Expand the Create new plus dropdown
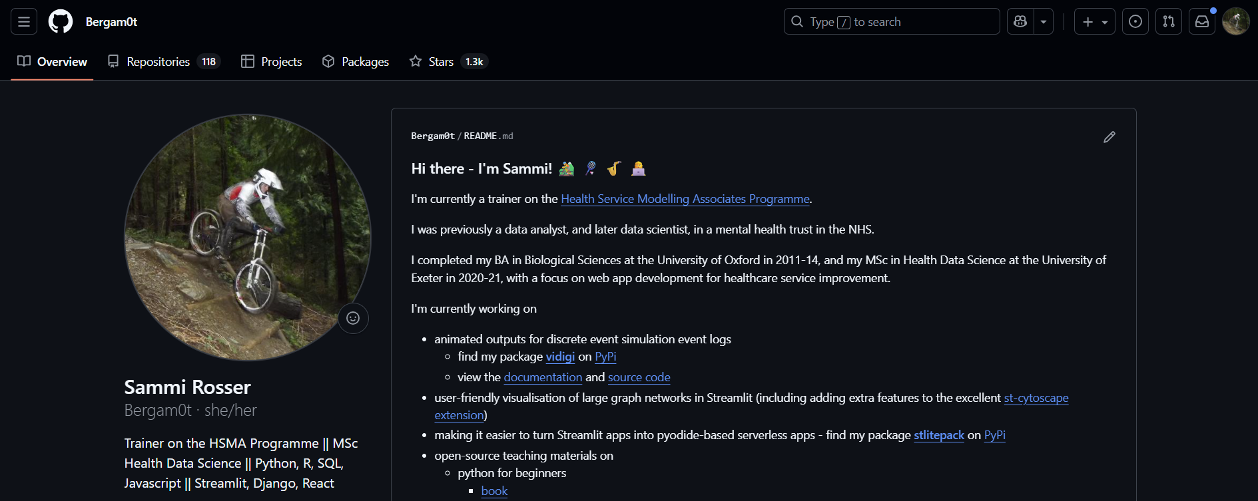 (x=1094, y=22)
